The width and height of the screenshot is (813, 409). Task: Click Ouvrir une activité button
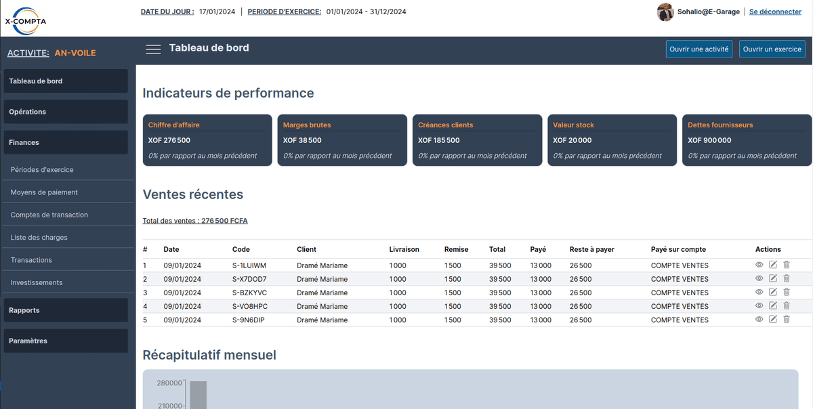(699, 49)
